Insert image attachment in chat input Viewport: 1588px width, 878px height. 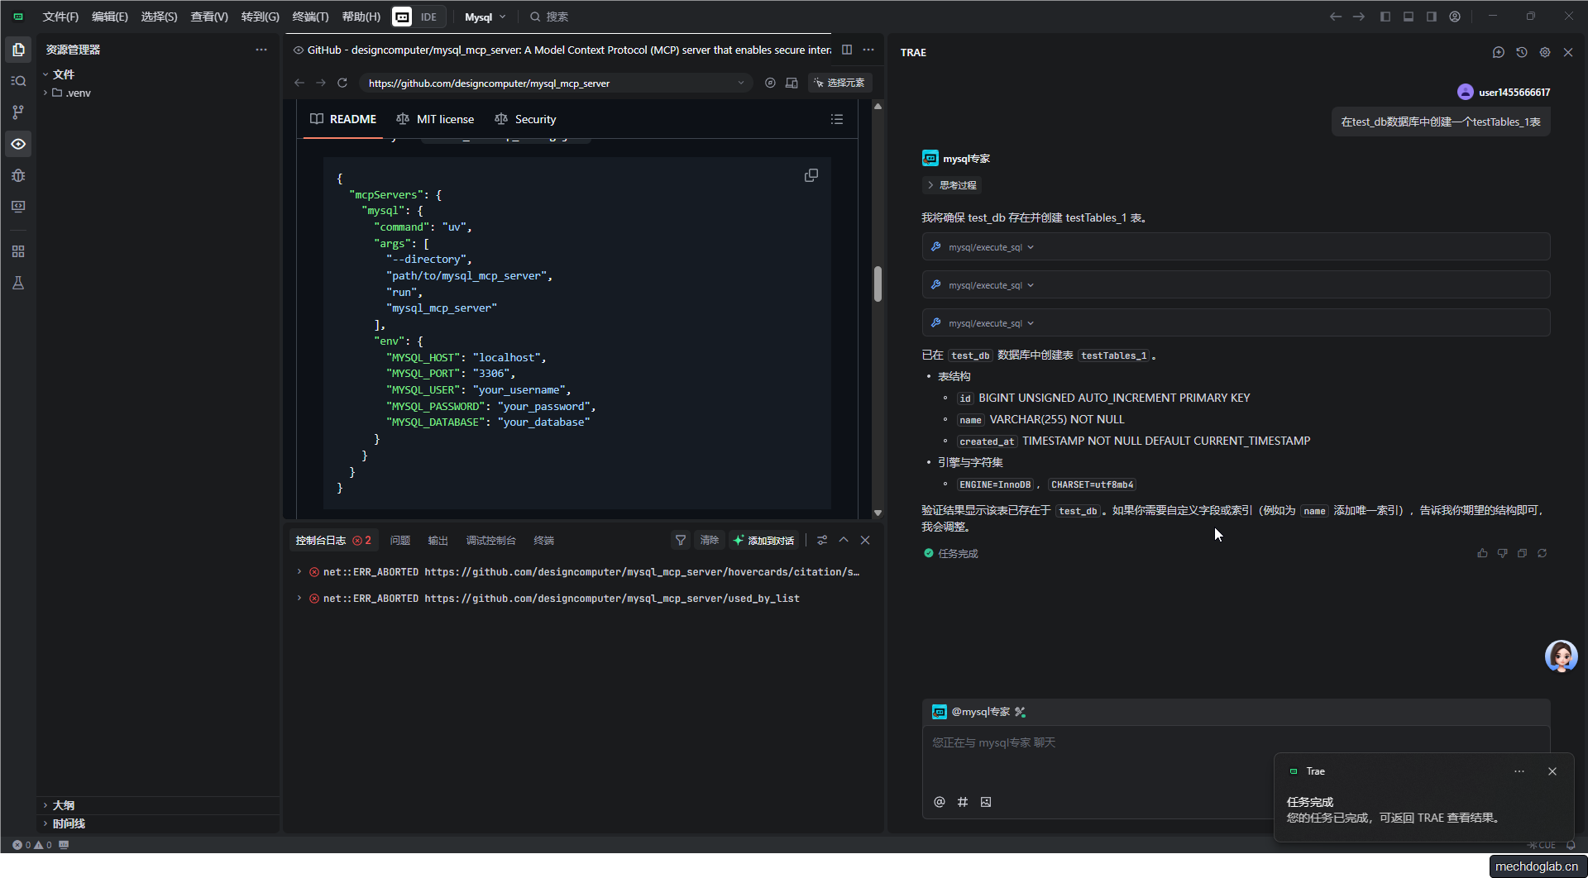pyautogui.click(x=986, y=802)
